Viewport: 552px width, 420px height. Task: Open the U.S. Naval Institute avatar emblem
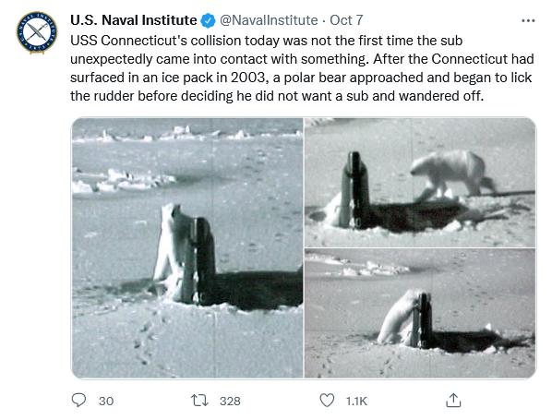[x=37, y=32]
